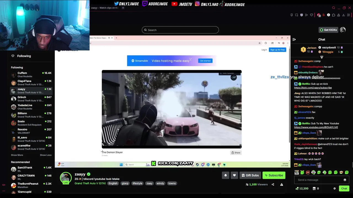Click the Get KICKs button
The image size is (353, 198).
tap(328, 30)
